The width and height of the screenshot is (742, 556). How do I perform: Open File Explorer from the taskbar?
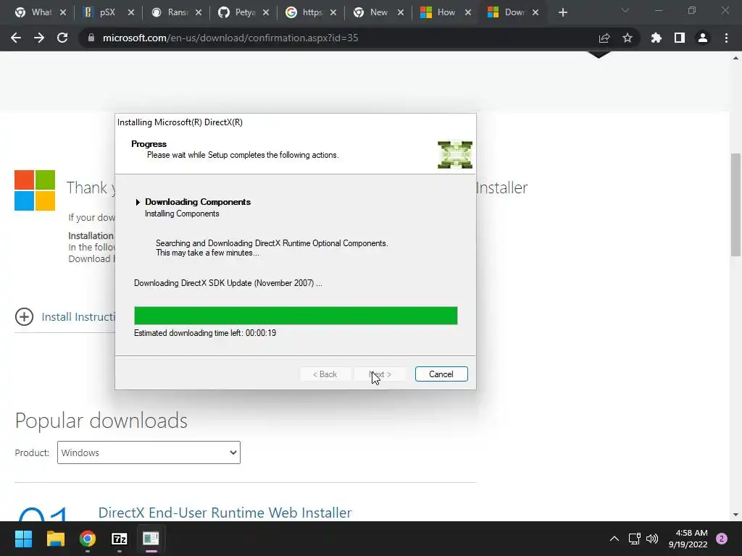pyautogui.click(x=55, y=539)
